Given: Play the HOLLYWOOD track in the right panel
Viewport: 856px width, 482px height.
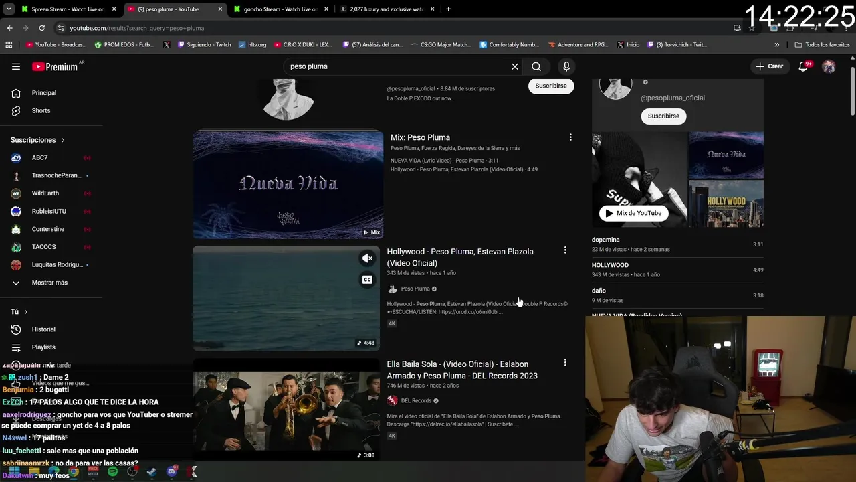Looking at the screenshot, I should click(x=677, y=270).
